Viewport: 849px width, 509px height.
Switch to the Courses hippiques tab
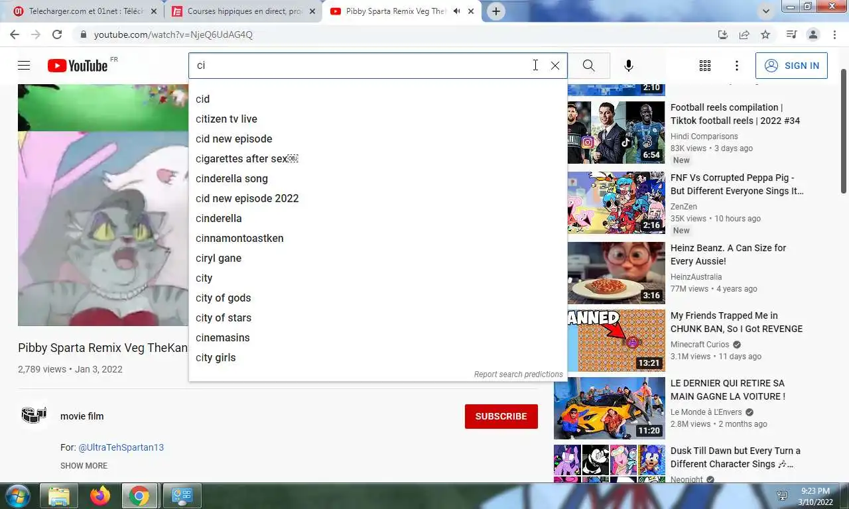pos(245,11)
